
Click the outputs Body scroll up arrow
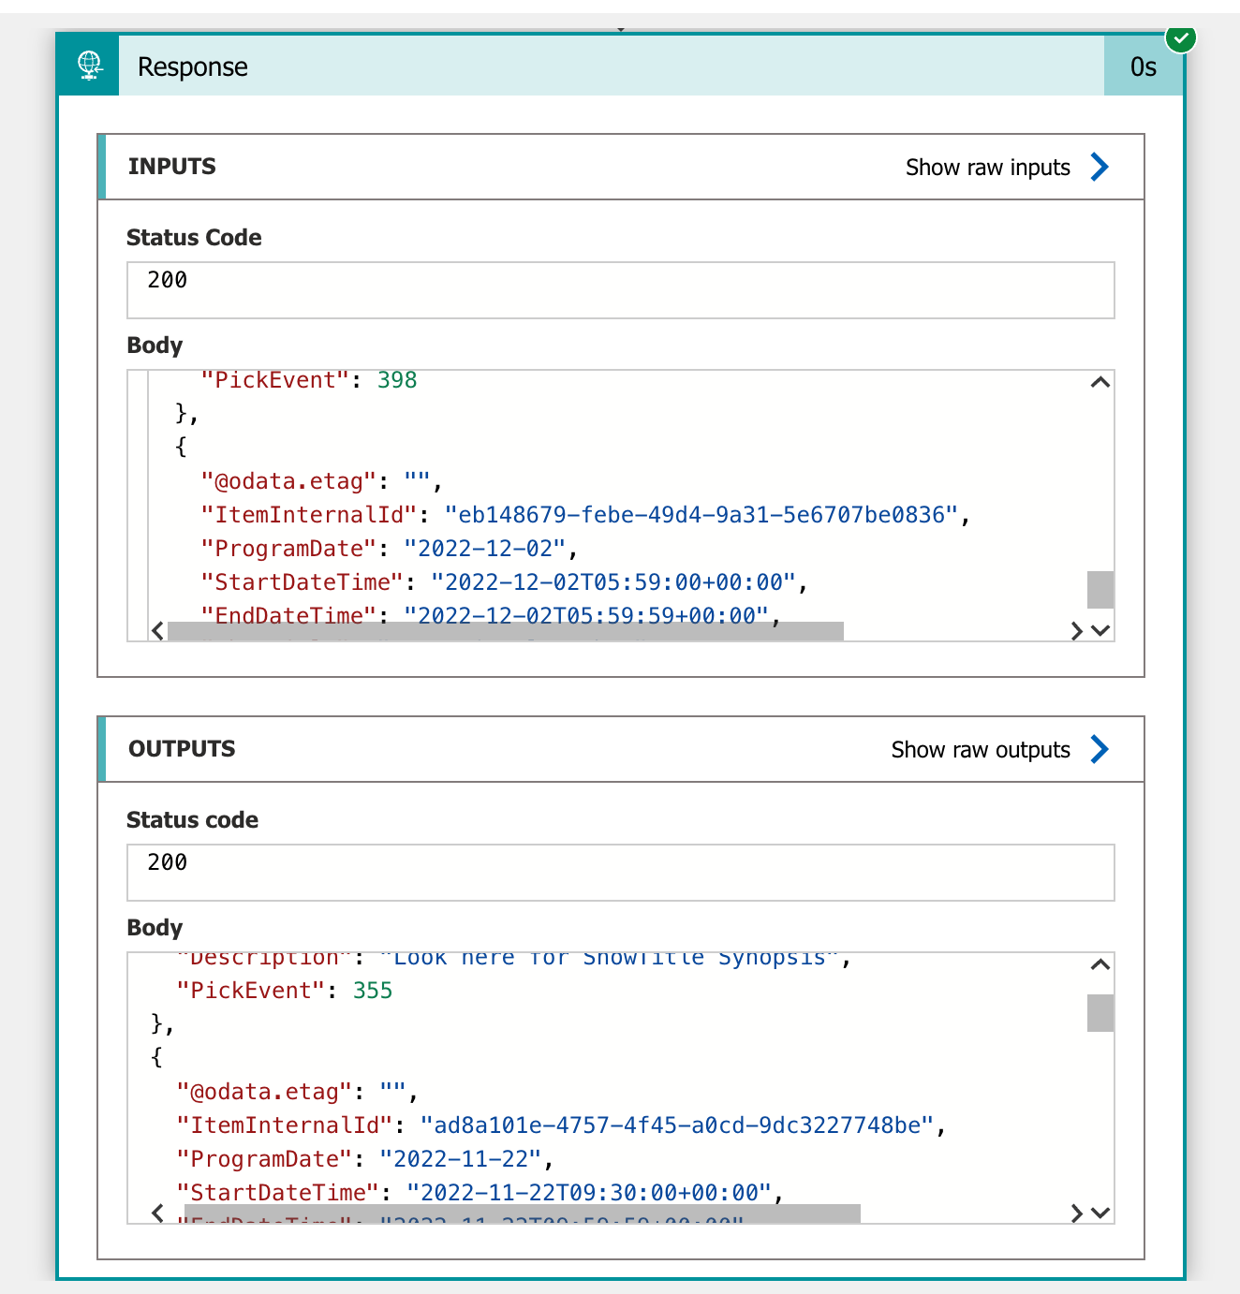[1100, 964]
